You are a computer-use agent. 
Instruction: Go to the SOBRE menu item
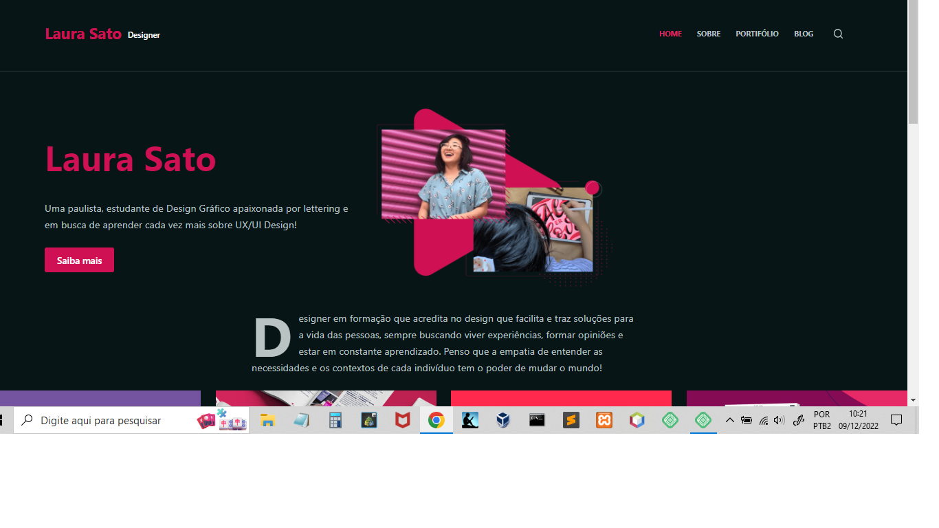click(x=708, y=34)
